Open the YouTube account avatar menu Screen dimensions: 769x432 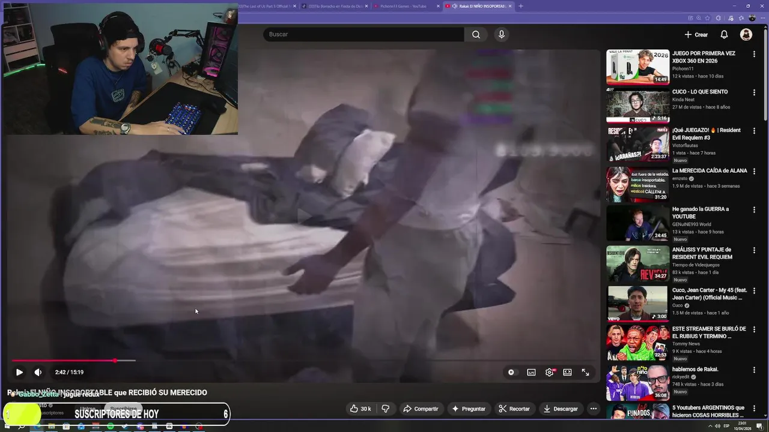tap(746, 34)
